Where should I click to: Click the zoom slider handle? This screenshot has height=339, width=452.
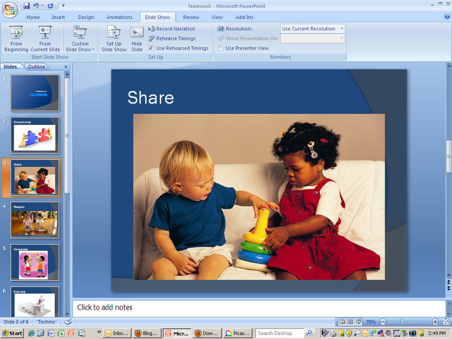402,321
